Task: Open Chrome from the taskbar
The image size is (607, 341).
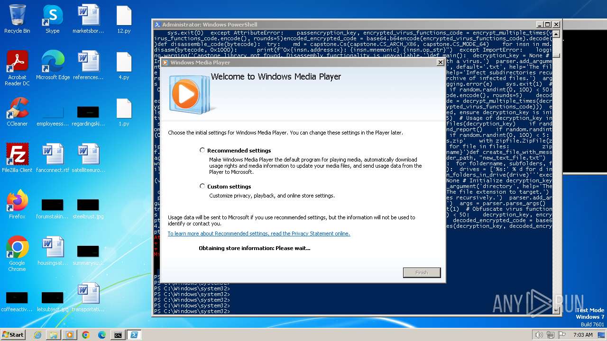Action: click(x=86, y=335)
